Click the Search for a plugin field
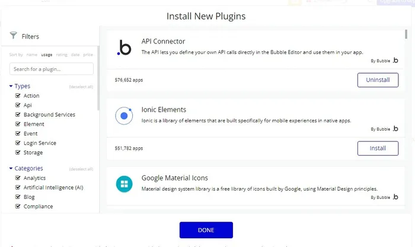Image resolution: width=415 pixels, height=247 pixels. (x=52, y=69)
